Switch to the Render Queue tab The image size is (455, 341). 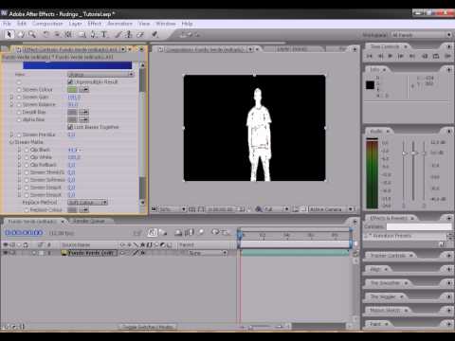coord(88,222)
